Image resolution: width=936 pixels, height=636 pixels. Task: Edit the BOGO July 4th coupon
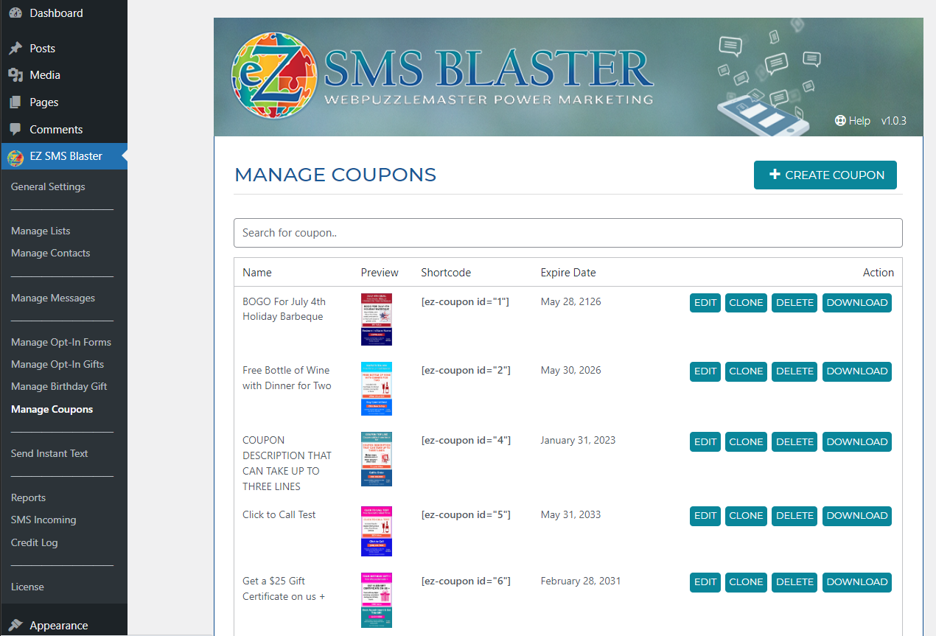[705, 303]
